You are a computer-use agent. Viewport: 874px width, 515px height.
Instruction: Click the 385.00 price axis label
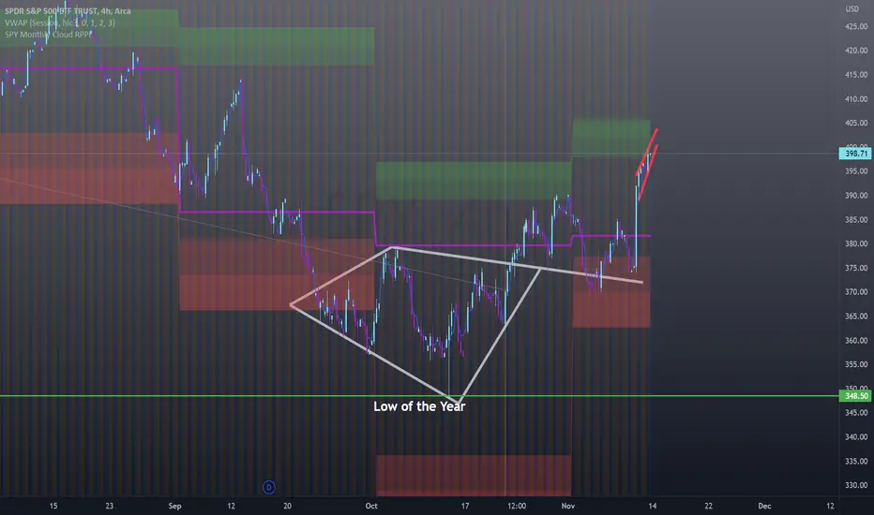pos(856,219)
